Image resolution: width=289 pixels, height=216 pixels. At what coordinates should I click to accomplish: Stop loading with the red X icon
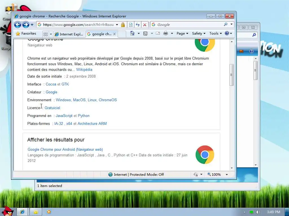coord(145,25)
